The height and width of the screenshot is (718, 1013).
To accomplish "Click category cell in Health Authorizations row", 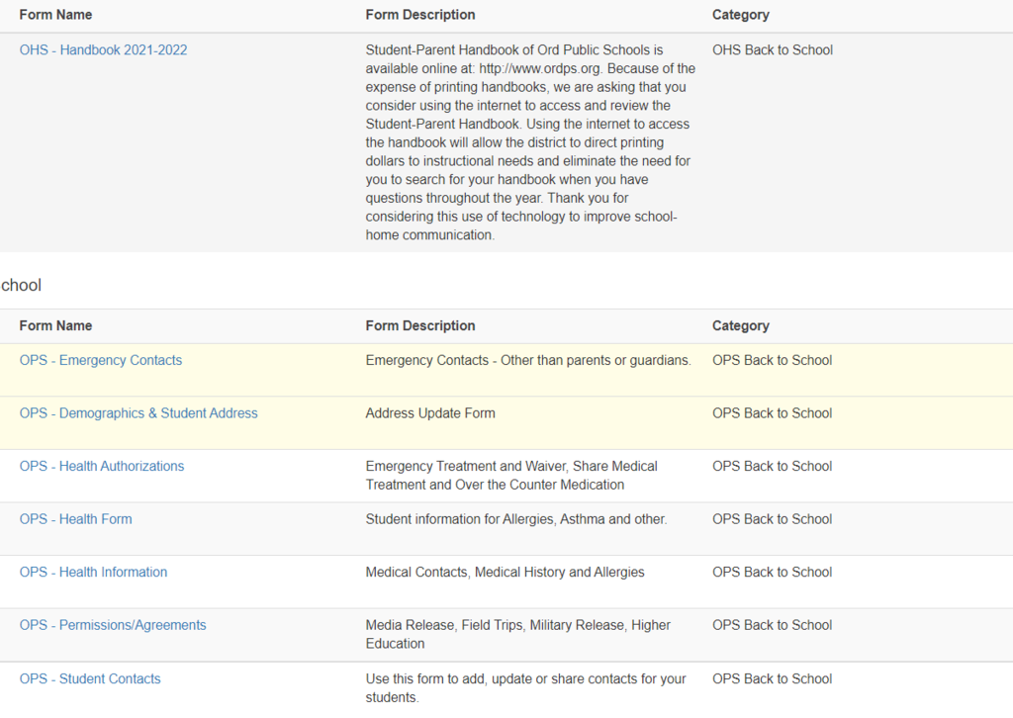I will [772, 466].
